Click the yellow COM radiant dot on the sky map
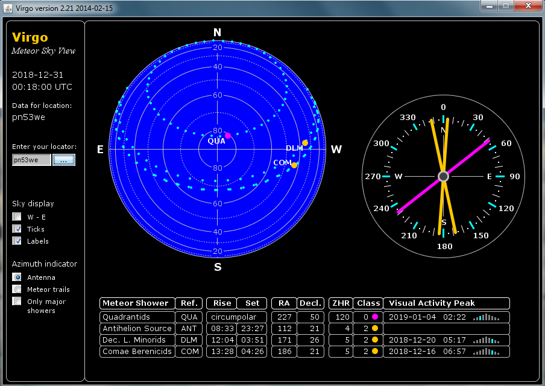545x386 pixels. pyautogui.click(x=294, y=165)
